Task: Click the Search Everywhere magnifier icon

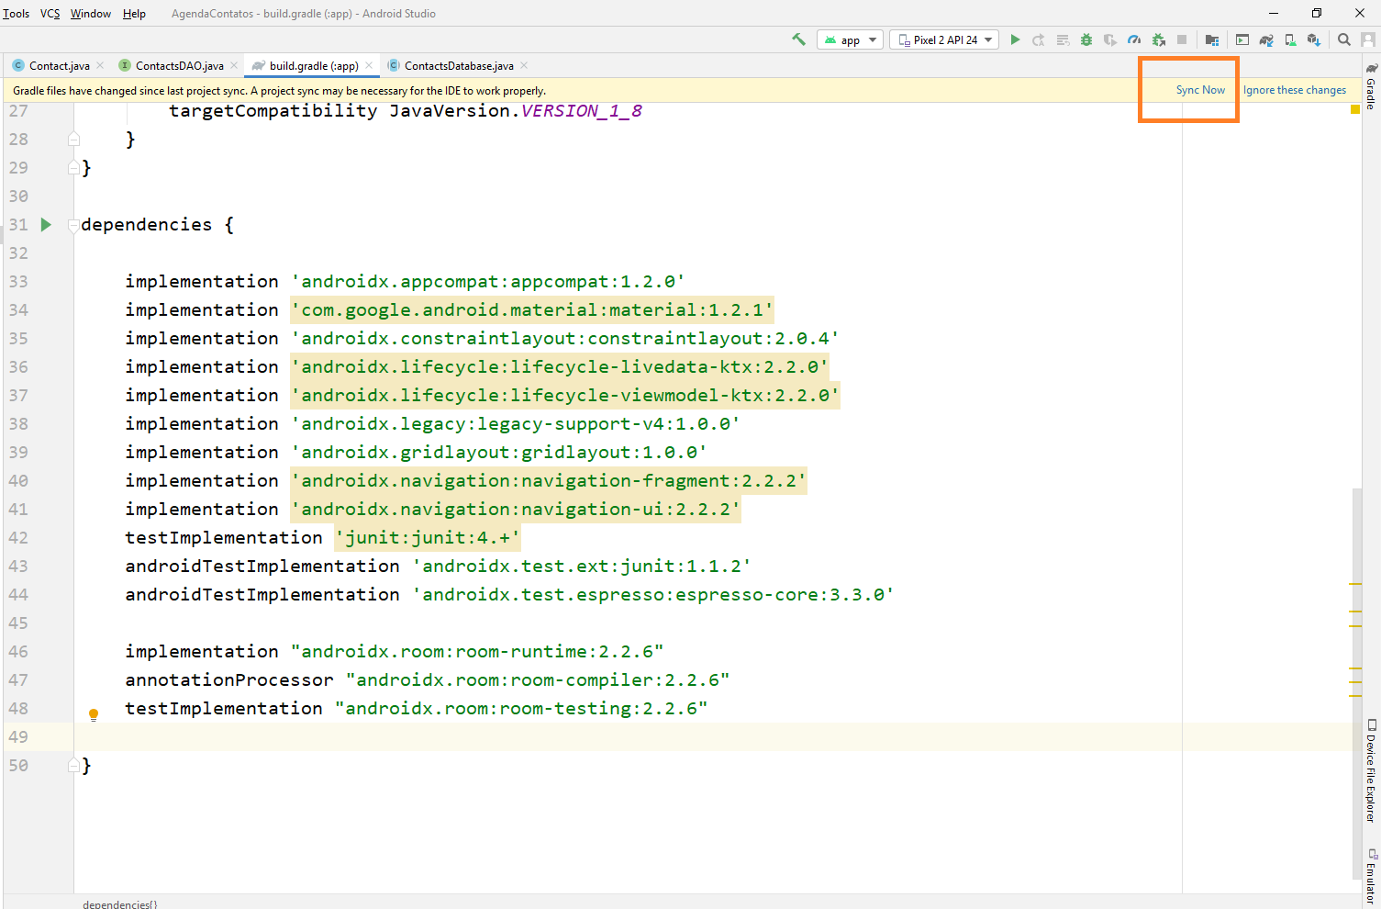Action: click(1344, 39)
